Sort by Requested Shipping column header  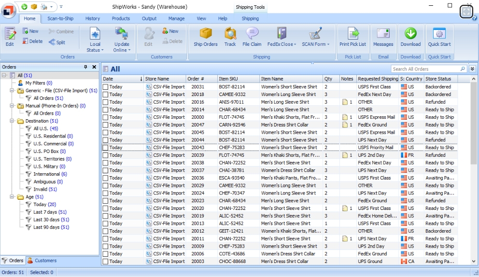(x=378, y=79)
